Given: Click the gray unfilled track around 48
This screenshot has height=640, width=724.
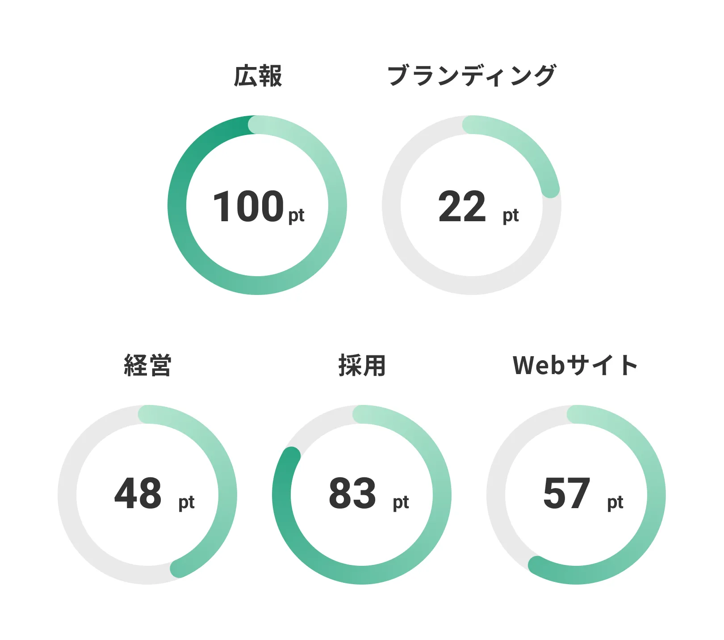Looking at the screenshot, I should (x=67, y=495).
